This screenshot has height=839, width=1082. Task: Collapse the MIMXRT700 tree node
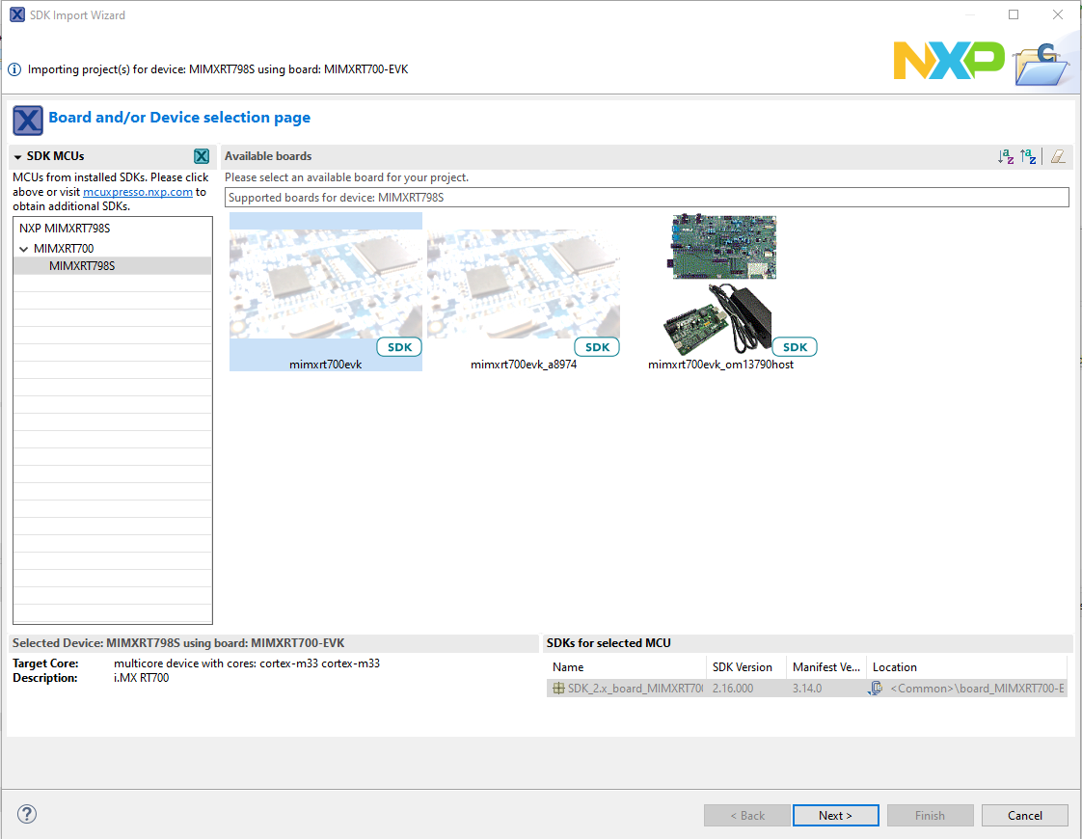[24, 249]
